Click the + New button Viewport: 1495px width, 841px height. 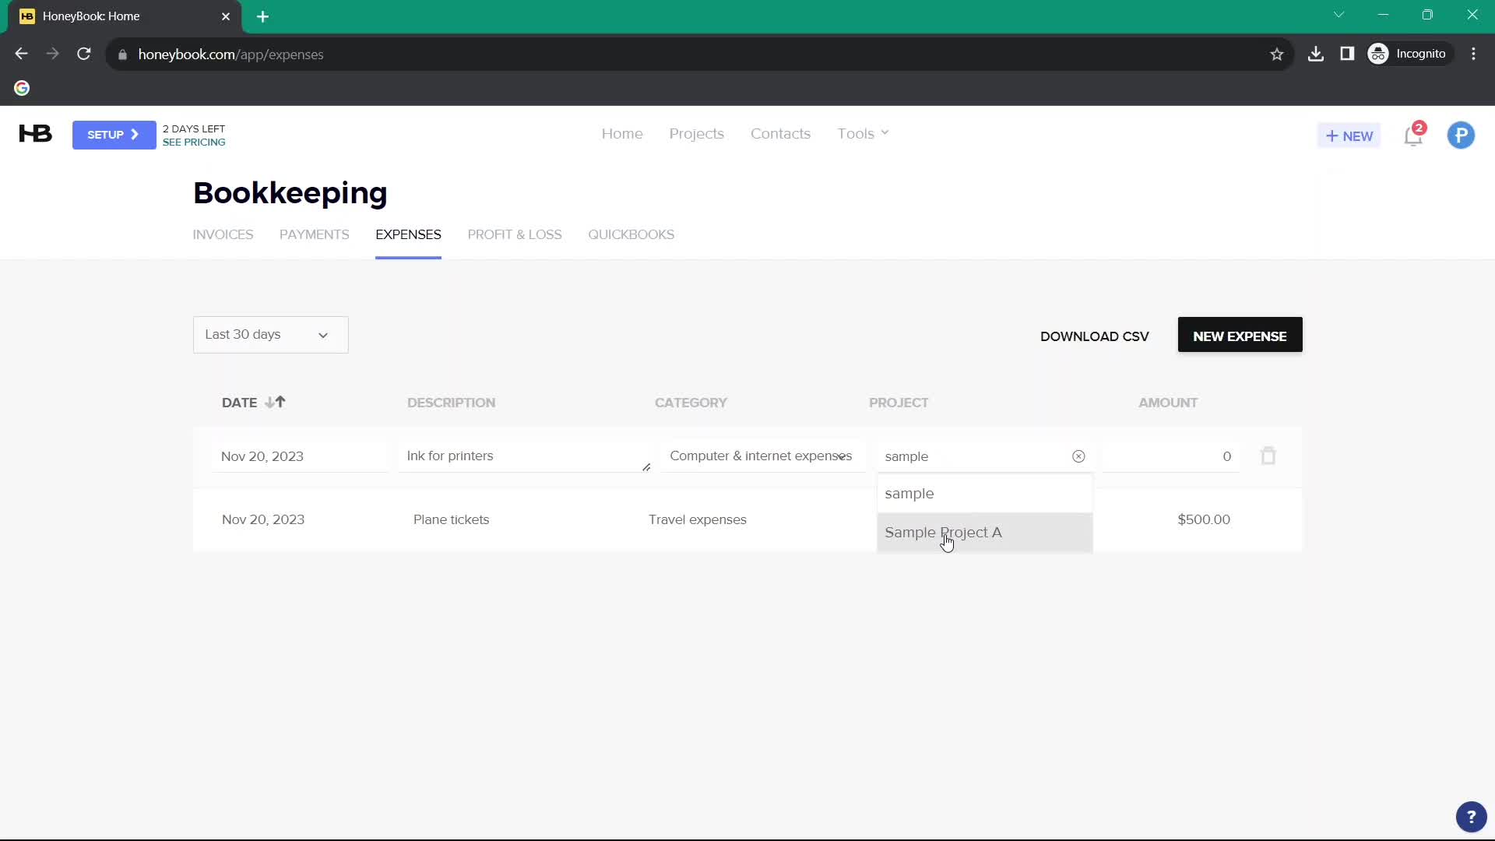(x=1349, y=135)
